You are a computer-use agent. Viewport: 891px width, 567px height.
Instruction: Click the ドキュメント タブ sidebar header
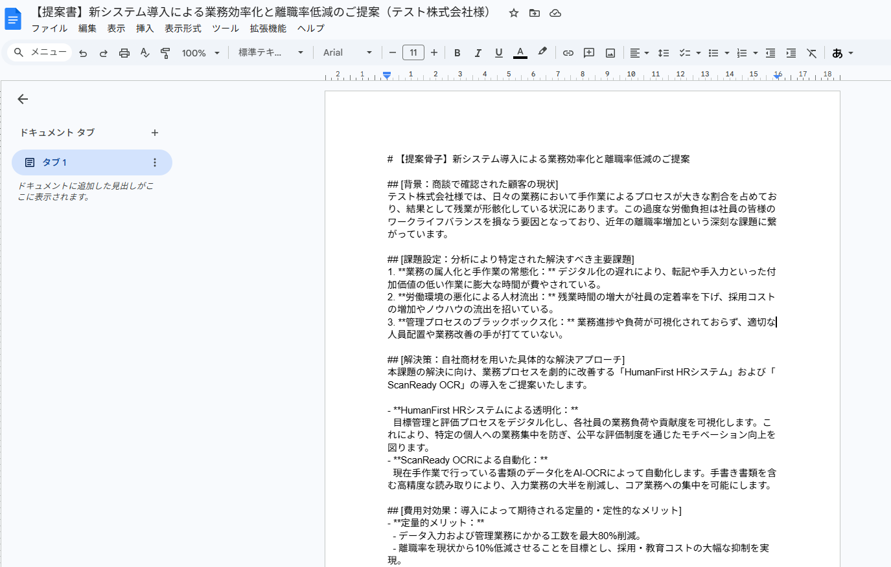point(57,133)
